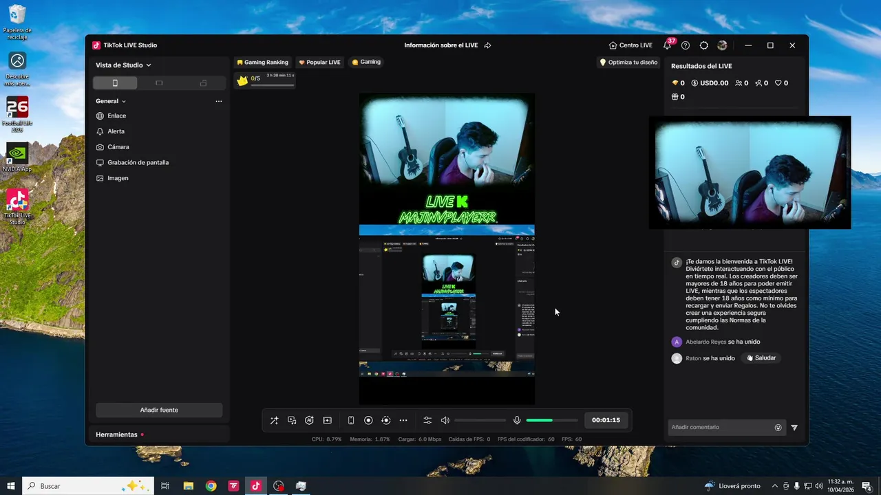881x495 pixels.
Task: Open Papelera de reciclaje on desktop
Action: 17,22
